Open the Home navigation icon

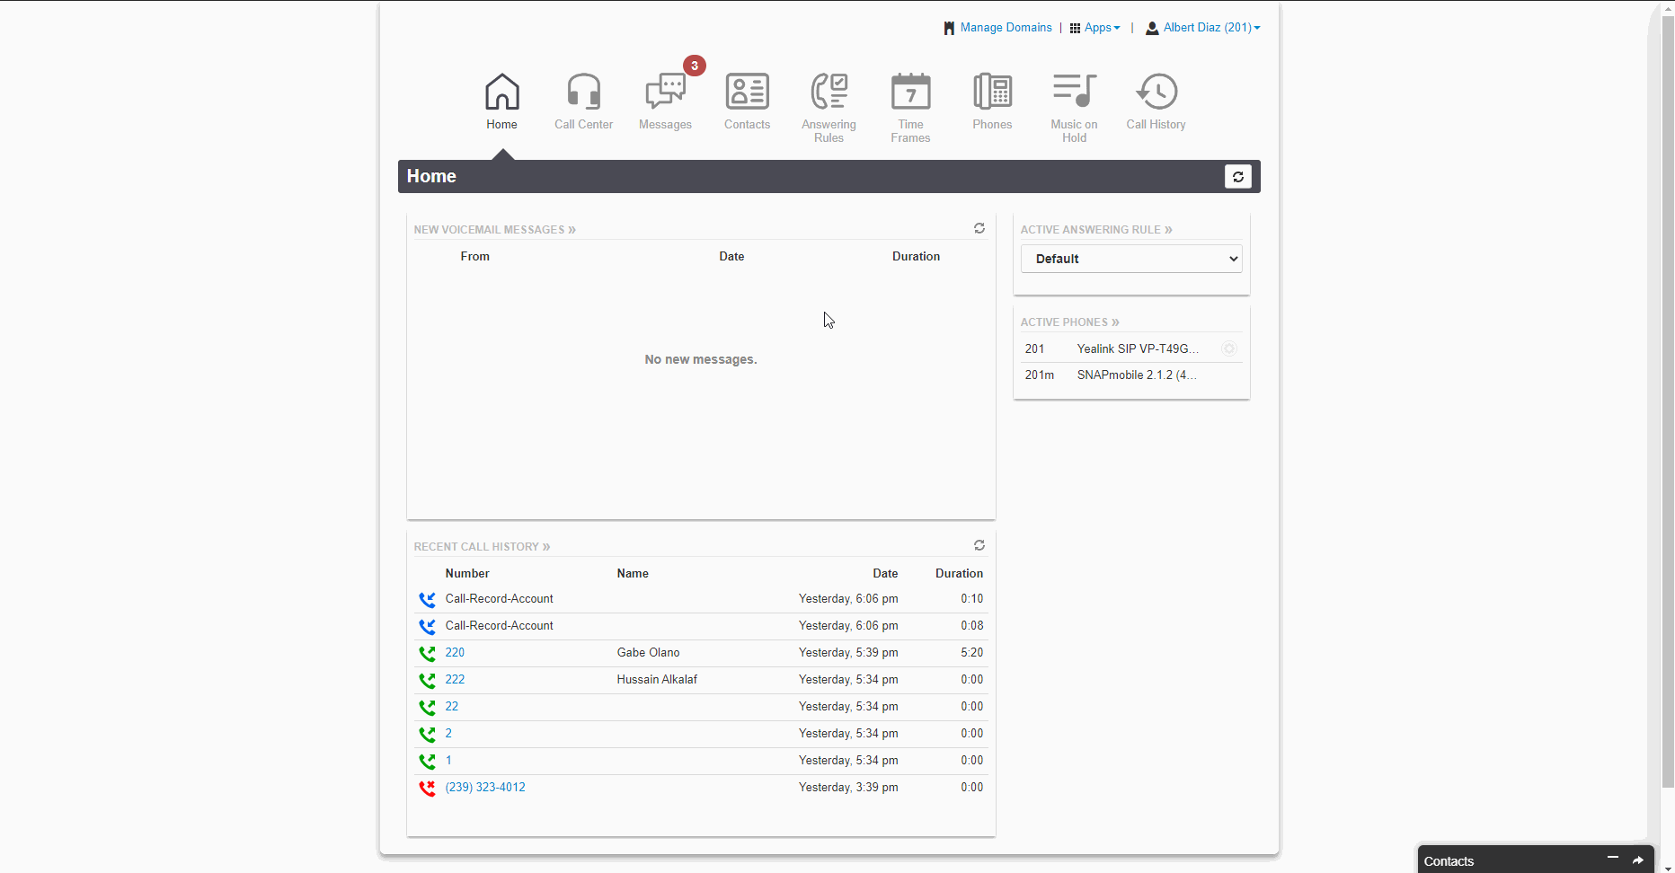coord(501,92)
